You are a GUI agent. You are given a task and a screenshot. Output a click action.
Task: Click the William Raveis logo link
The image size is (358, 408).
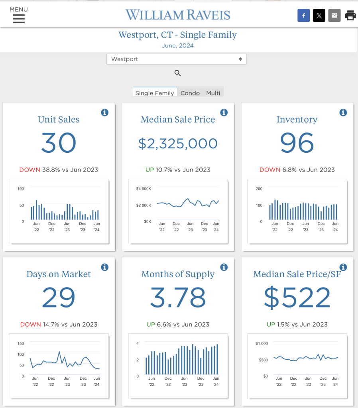point(178,15)
